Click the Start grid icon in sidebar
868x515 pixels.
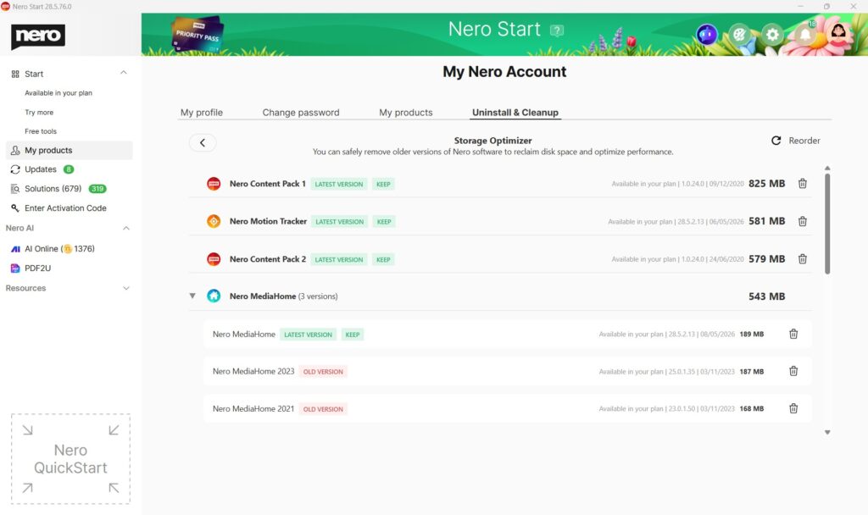tap(15, 75)
